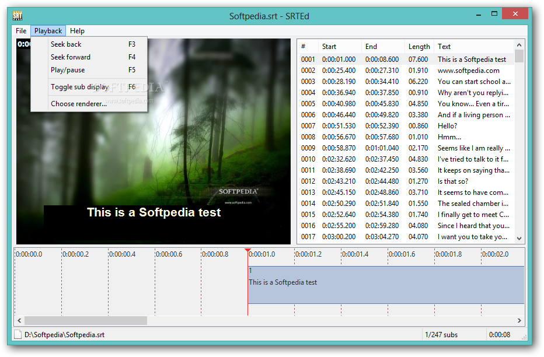Select row 0003 'You can start school a...'
The height and width of the screenshot is (357, 544).
click(x=407, y=82)
